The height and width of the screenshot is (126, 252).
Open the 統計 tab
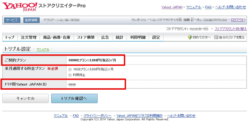pos(119,37)
